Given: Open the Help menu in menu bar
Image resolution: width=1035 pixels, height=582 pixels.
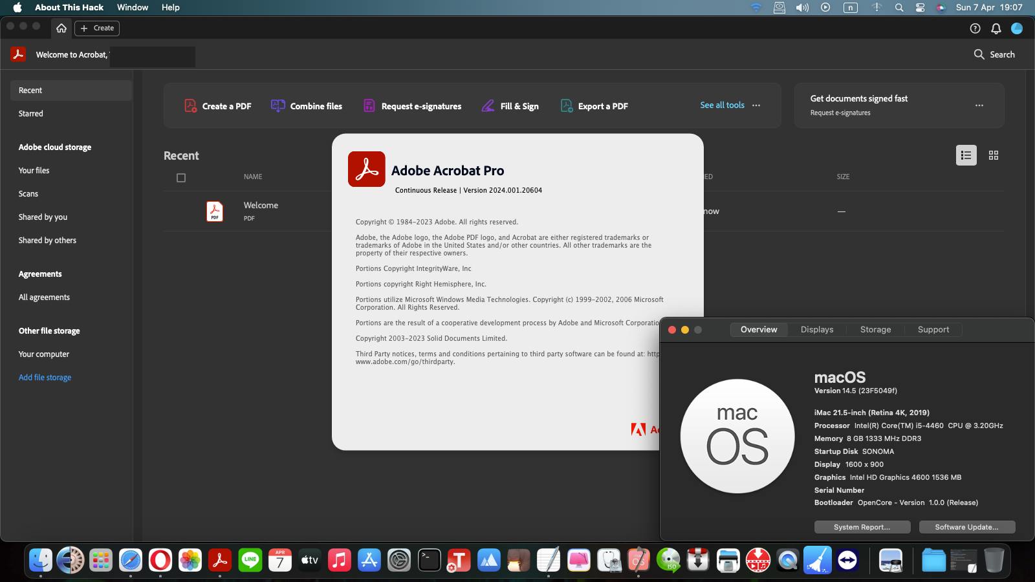Looking at the screenshot, I should tap(171, 7).
